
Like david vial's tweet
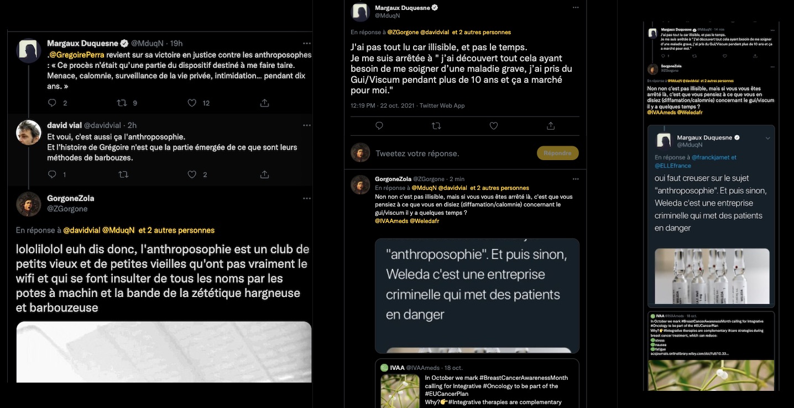[x=192, y=174]
